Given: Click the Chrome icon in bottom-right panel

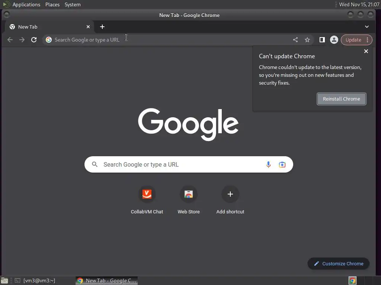Looking at the screenshot, I should click(x=352, y=281).
